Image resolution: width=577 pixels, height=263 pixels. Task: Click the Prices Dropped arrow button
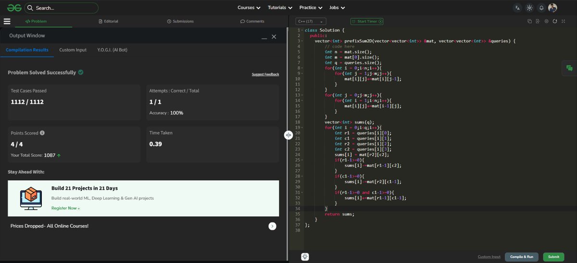[272, 226]
